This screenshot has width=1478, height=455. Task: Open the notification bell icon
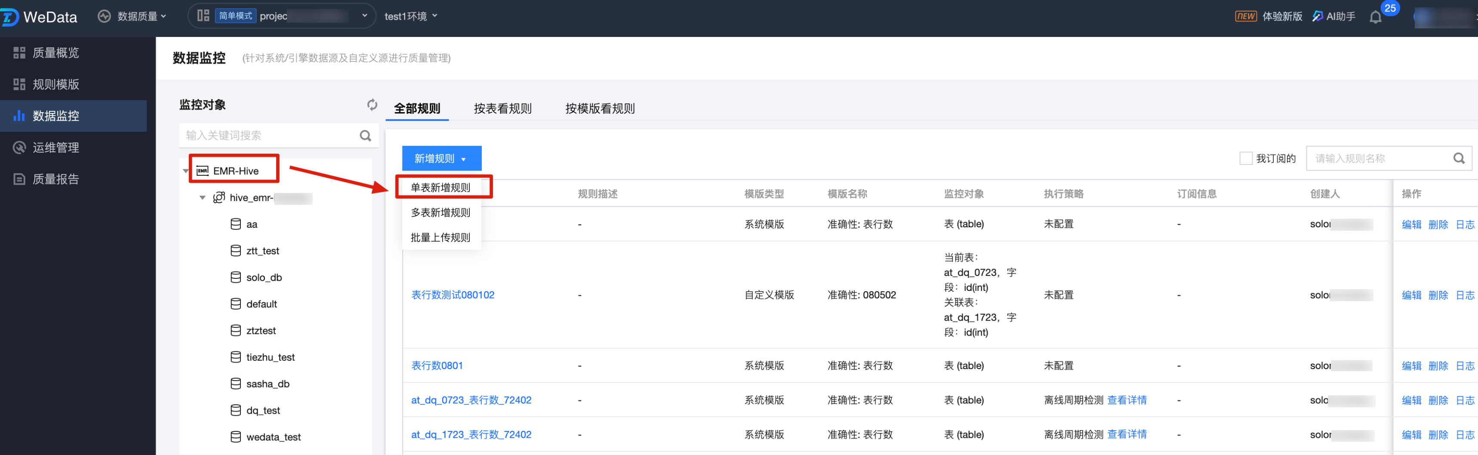(1375, 17)
